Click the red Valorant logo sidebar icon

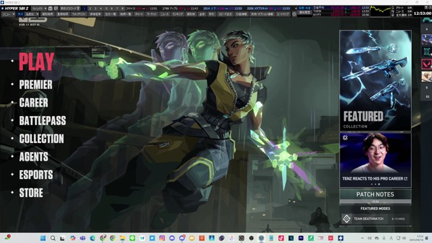point(427,64)
